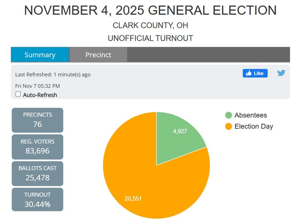Click the 4,927 pie label

[180, 131]
